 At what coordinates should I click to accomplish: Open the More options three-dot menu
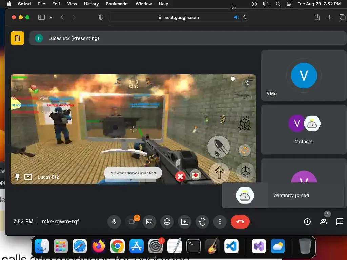pyautogui.click(x=220, y=221)
